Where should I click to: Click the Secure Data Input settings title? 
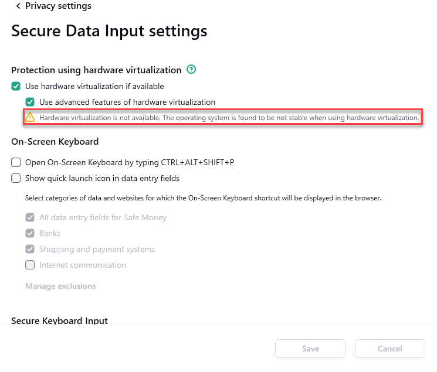click(109, 30)
